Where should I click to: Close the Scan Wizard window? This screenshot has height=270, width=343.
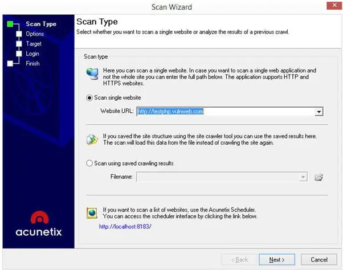click(334, 5)
